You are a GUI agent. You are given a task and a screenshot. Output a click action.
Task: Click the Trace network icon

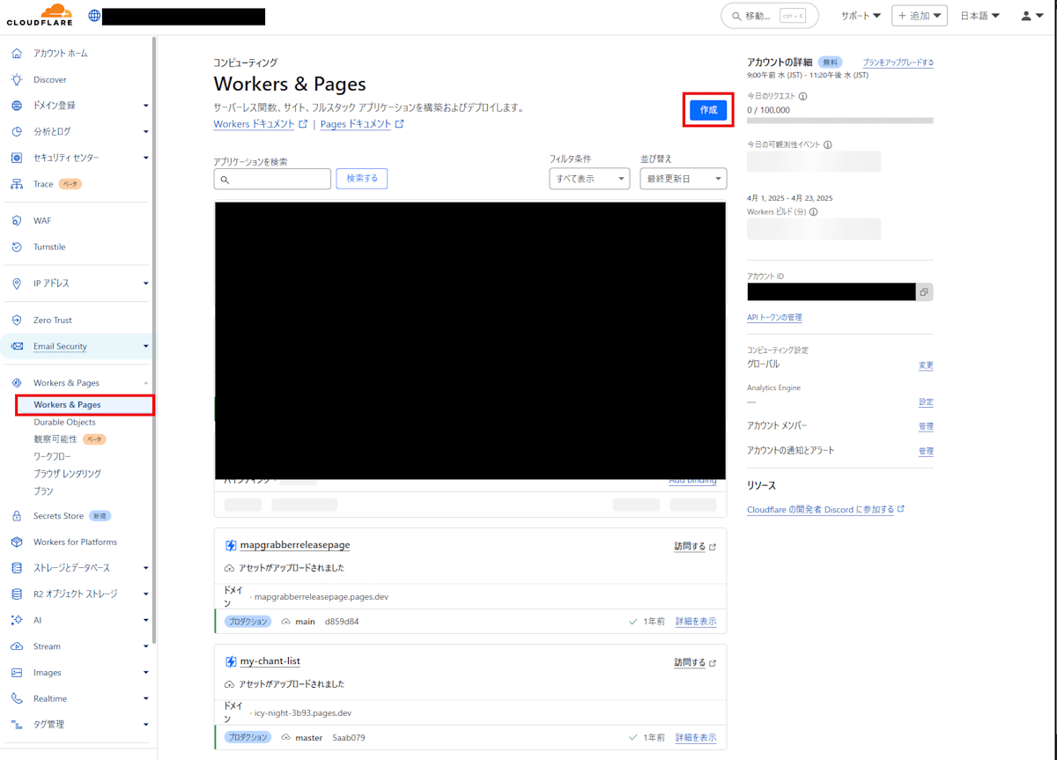pyautogui.click(x=17, y=184)
